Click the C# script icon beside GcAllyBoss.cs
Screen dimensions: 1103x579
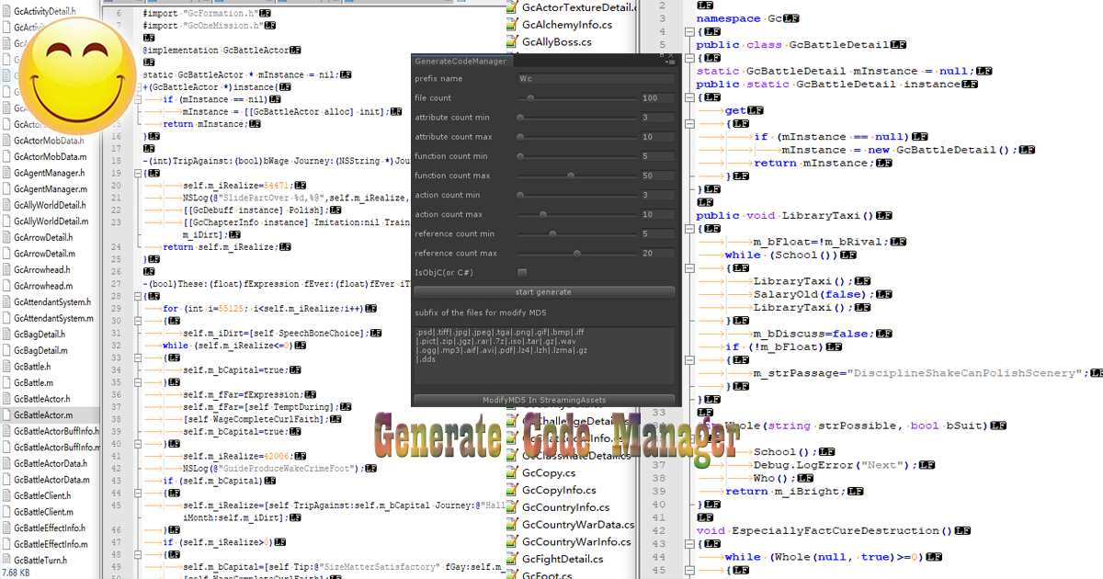pos(512,40)
